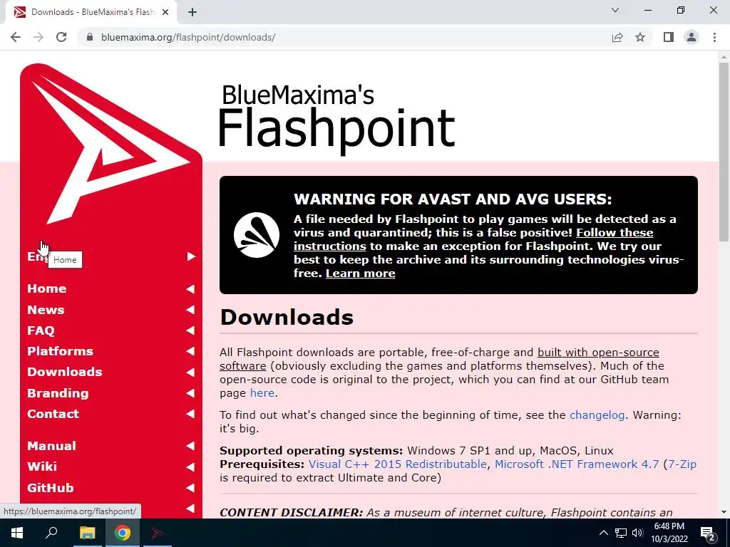
Task: Open the share this page icon
Action: pos(617,37)
